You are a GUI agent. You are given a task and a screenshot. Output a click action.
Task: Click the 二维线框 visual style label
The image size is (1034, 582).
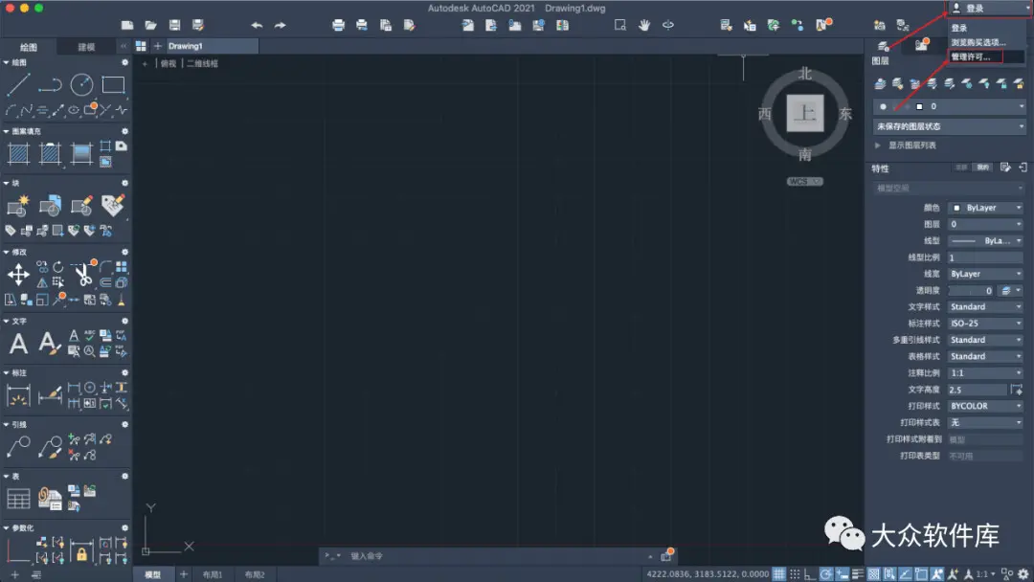tap(202, 63)
